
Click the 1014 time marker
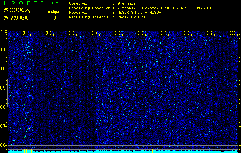tap(94, 33)
